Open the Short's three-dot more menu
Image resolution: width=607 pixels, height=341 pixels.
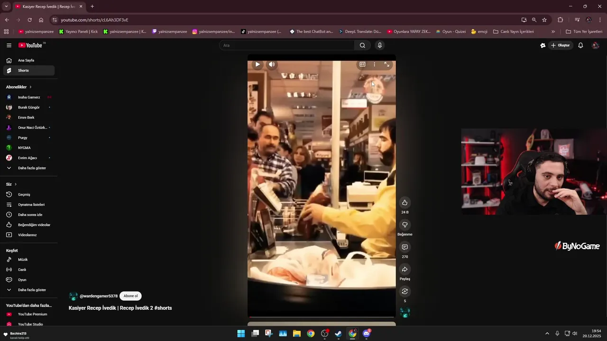pyautogui.click(x=374, y=64)
